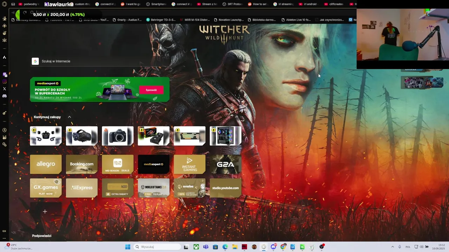
Task: Open 'Behringer TD-3-S...' bookmark
Action: pyautogui.click(x=161, y=20)
